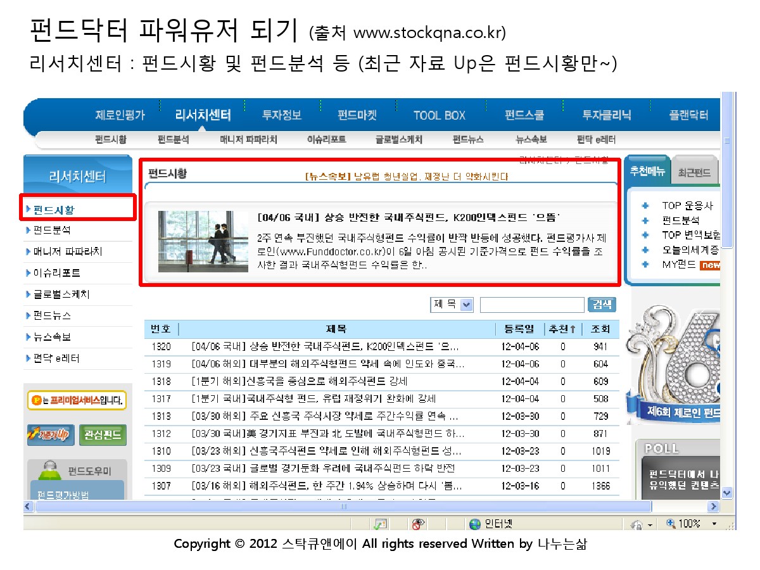The height and width of the screenshot is (570, 760).
Task: Click the Internet zone globe icon
Action: 475,524
